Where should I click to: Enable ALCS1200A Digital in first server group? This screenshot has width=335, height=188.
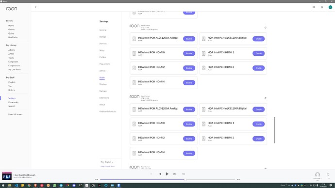pyautogui.click(x=258, y=39)
